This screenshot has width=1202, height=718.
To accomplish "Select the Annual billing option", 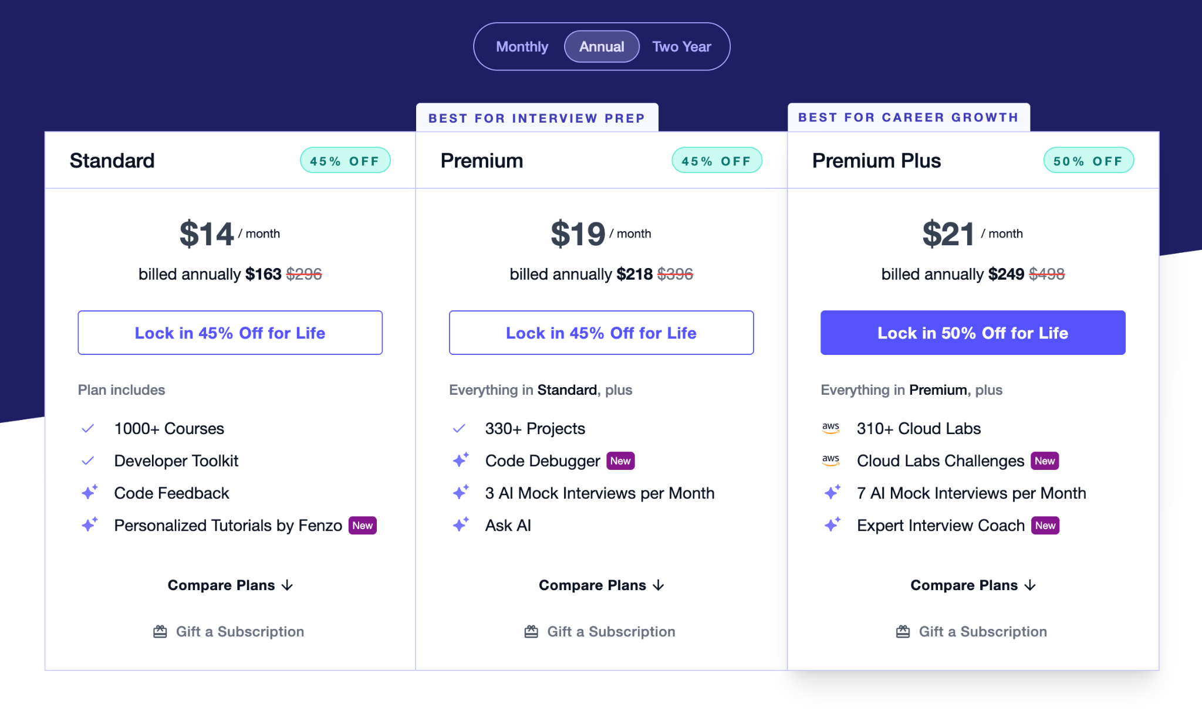I will pyautogui.click(x=601, y=46).
